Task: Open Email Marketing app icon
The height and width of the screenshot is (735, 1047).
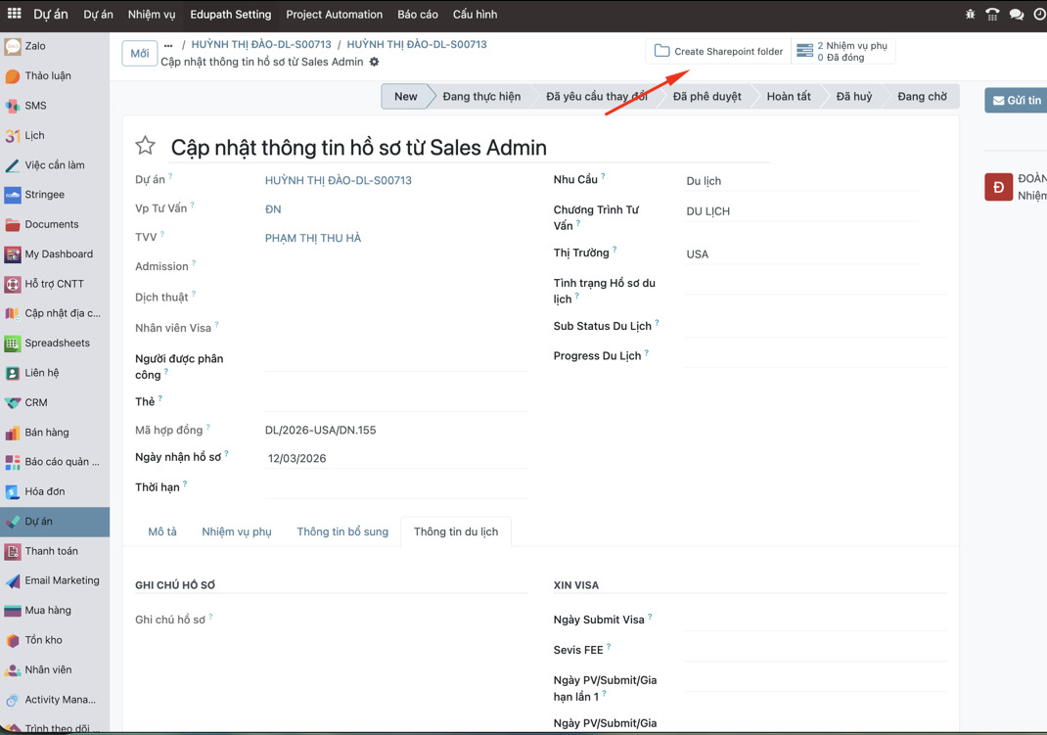Action: 13,580
